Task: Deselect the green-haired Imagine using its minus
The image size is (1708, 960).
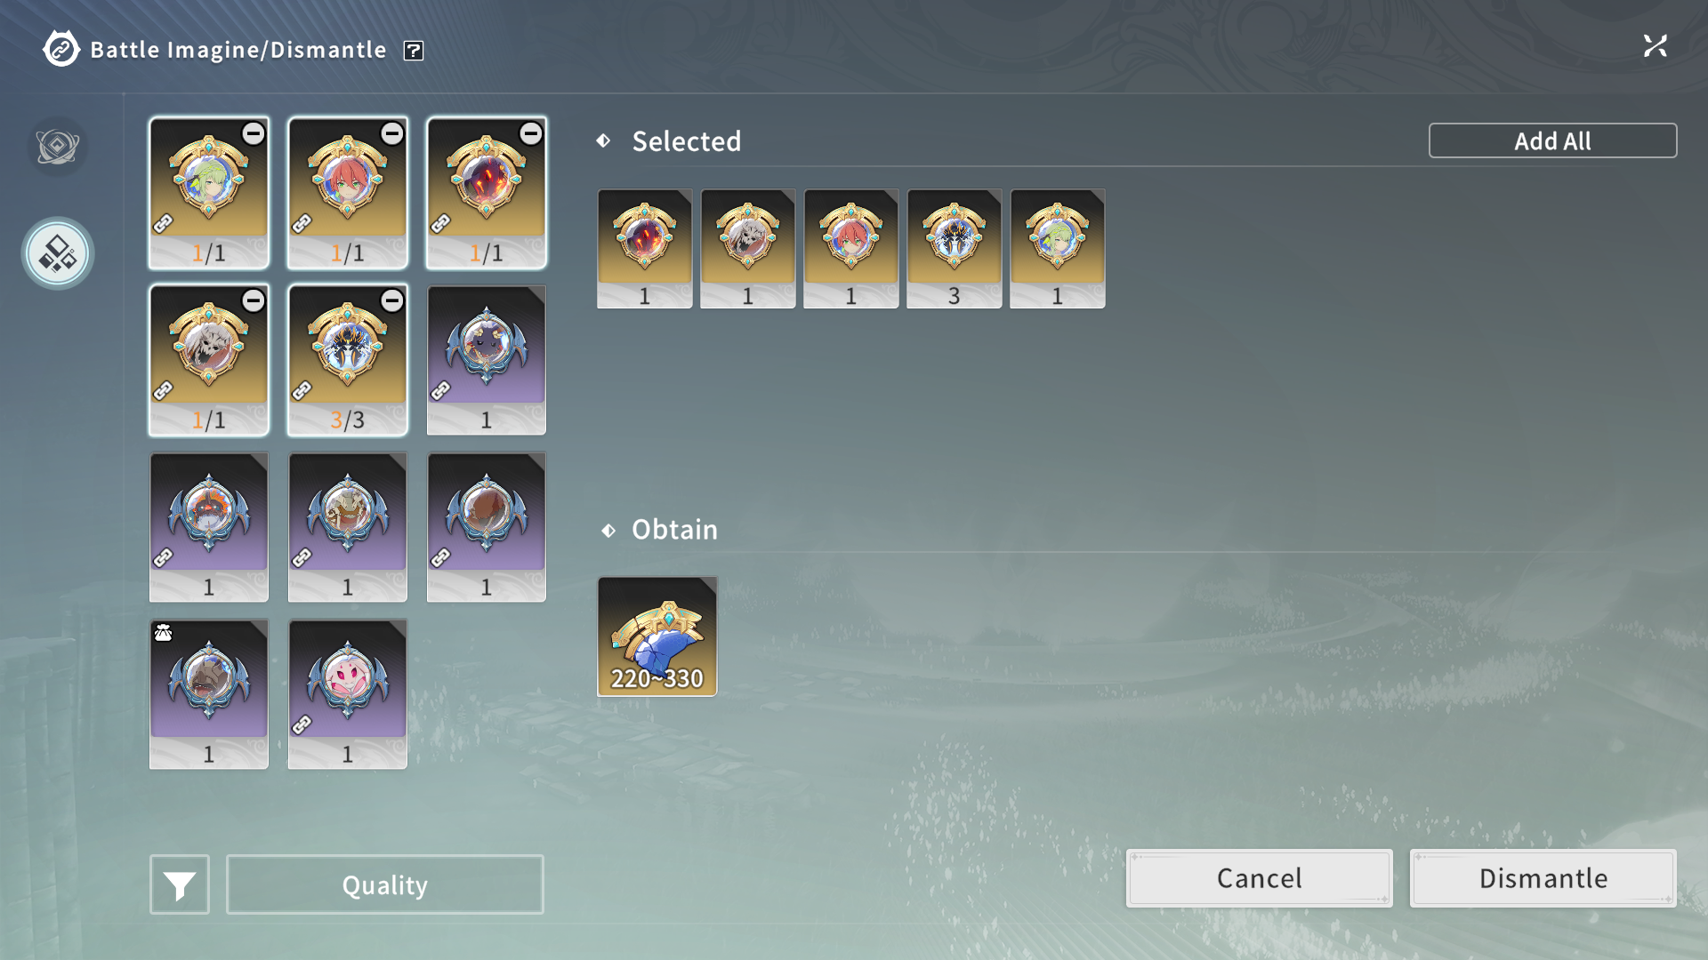Action: point(254,133)
